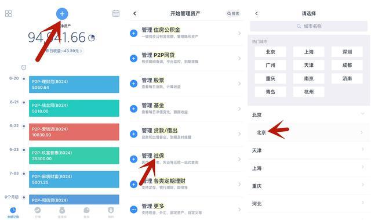Expand the 天津 city group
Screen dimensions: 371x220
[x=309, y=150]
